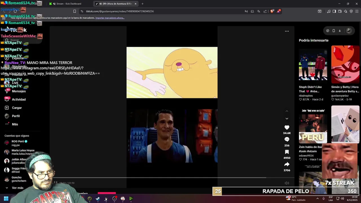Switch to the Stream - Kick Dashboard tab
The height and width of the screenshot is (203, 361).
click(69, 4)
